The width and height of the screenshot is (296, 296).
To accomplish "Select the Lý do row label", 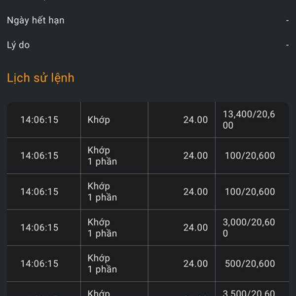I will pyautogui.click(x=18, y=45).
